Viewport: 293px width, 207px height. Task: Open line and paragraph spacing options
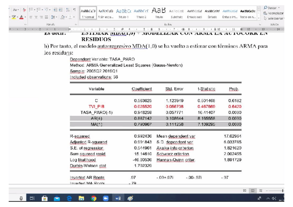53,17
